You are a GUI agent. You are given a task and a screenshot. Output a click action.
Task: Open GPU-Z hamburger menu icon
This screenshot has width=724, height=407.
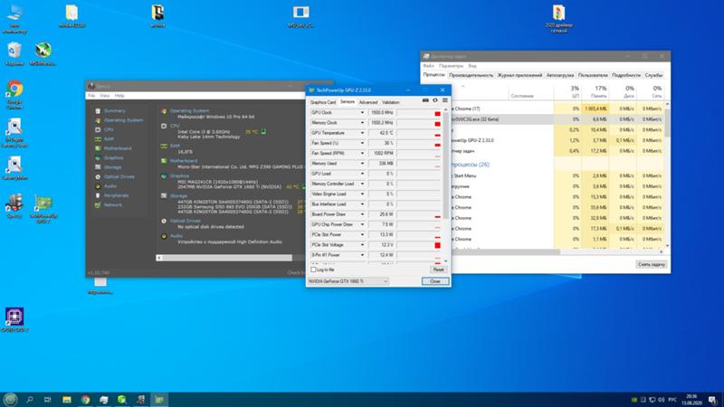point(444,100)
